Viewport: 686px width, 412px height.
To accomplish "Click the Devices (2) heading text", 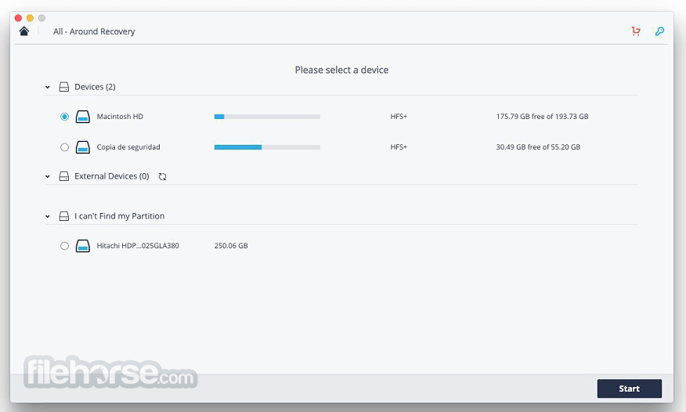I will tap(95, 87).
